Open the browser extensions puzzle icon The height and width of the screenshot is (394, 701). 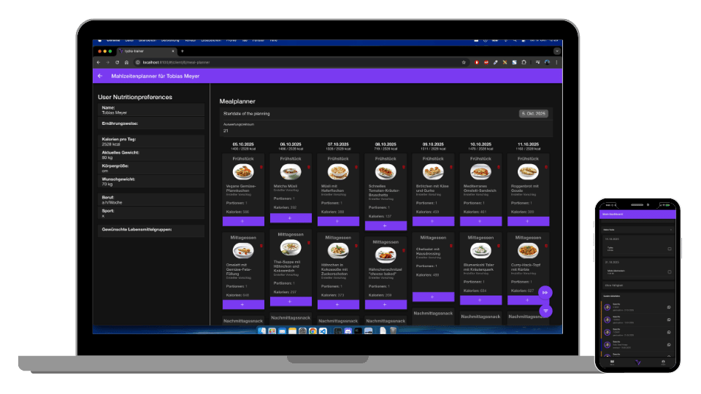[524, 63]
